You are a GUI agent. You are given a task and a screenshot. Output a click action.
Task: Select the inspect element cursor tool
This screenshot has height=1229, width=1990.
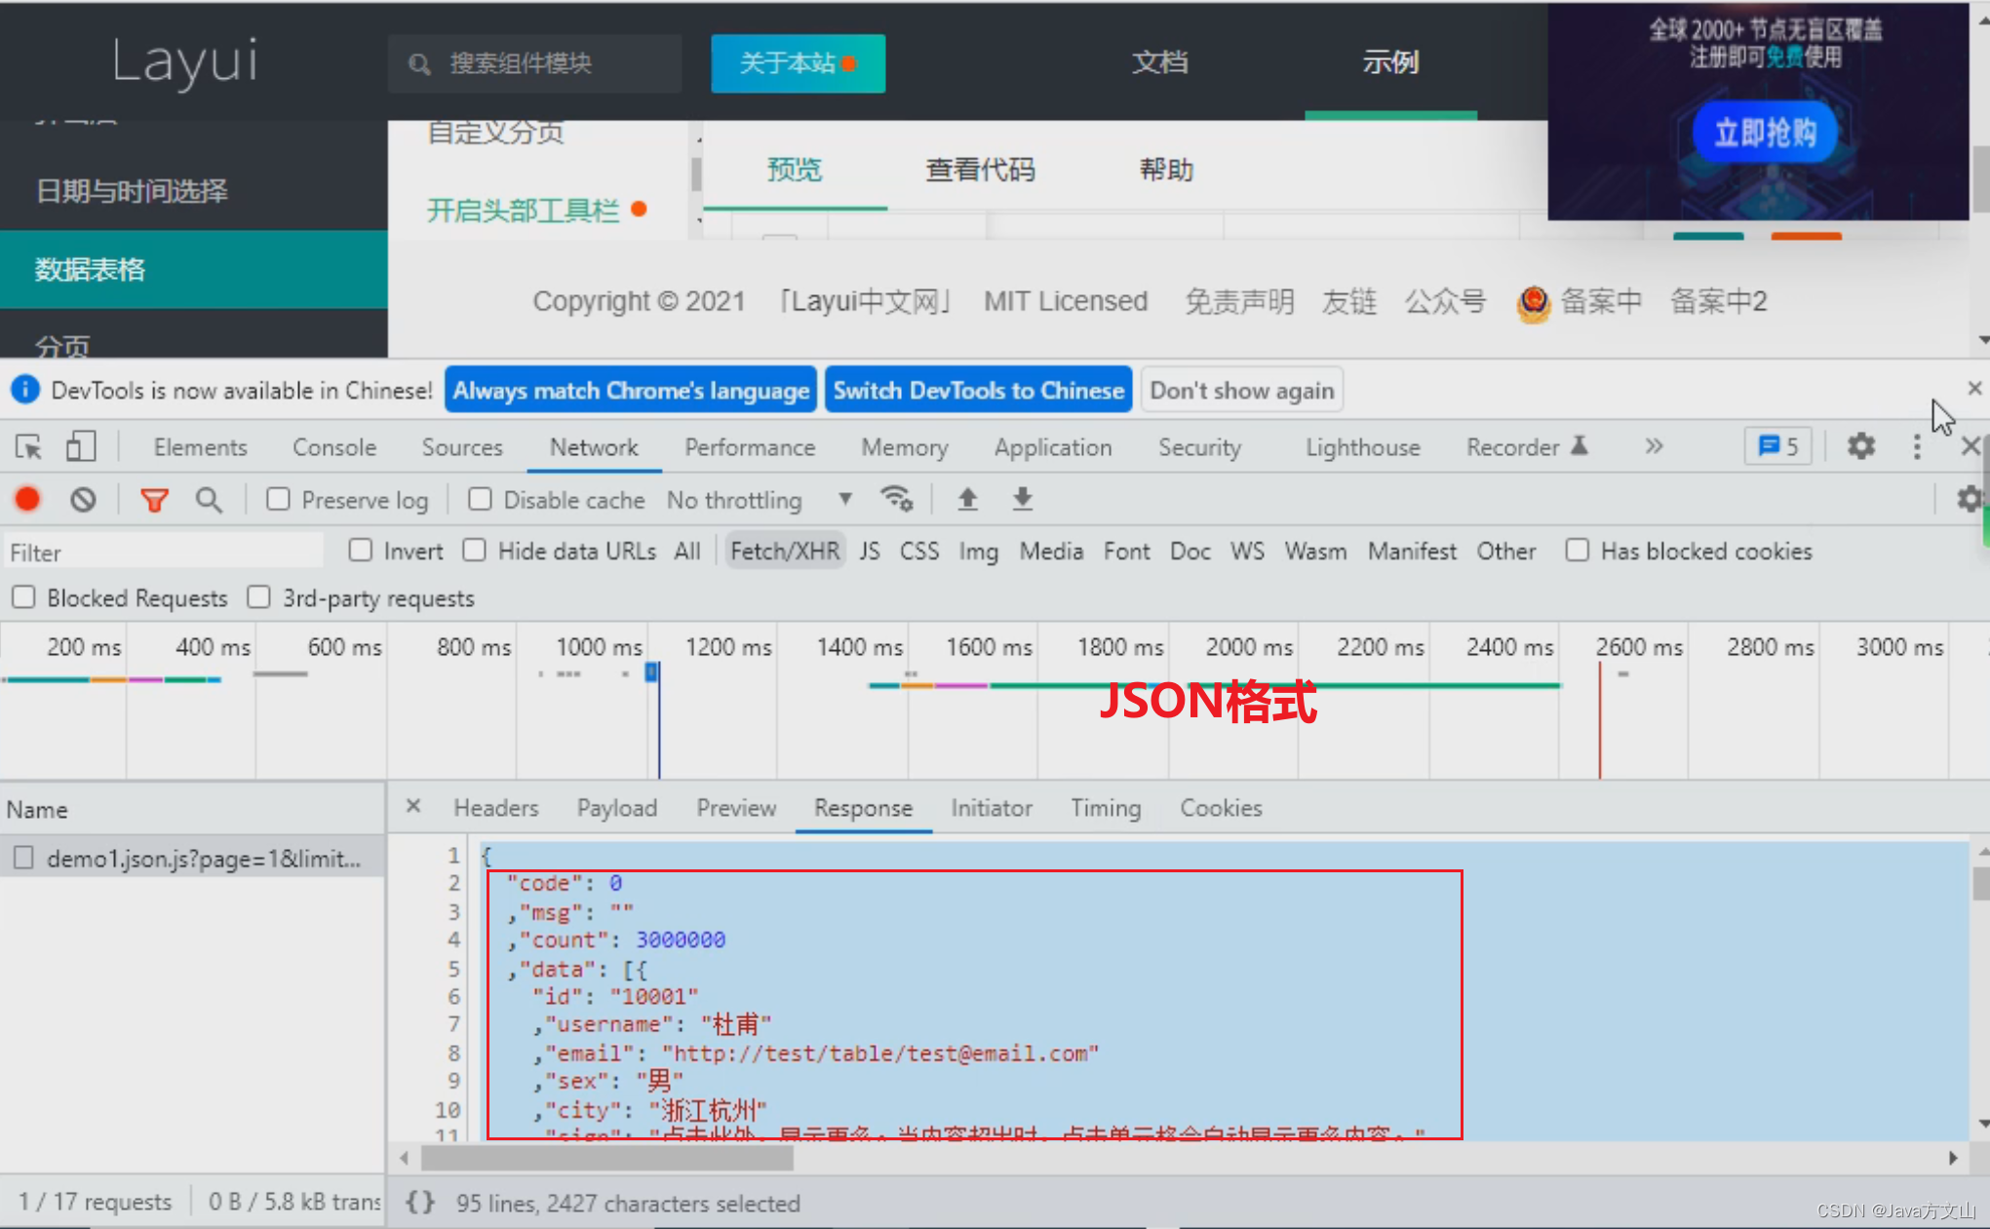coord(27,446)
